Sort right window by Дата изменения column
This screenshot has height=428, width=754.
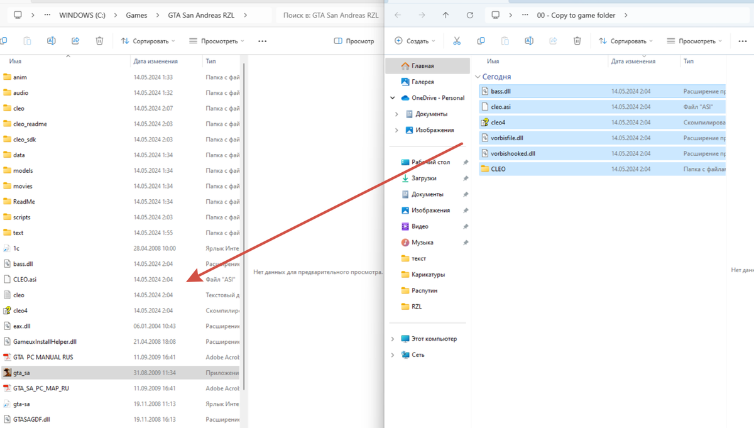click(x=633, y=62)
